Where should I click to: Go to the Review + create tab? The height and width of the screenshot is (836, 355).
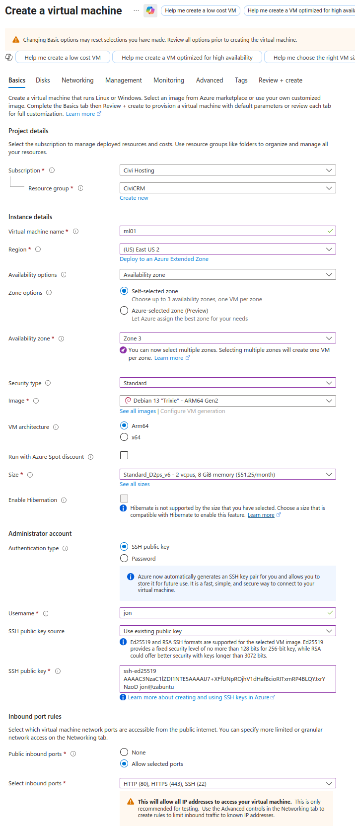point(280,80)
